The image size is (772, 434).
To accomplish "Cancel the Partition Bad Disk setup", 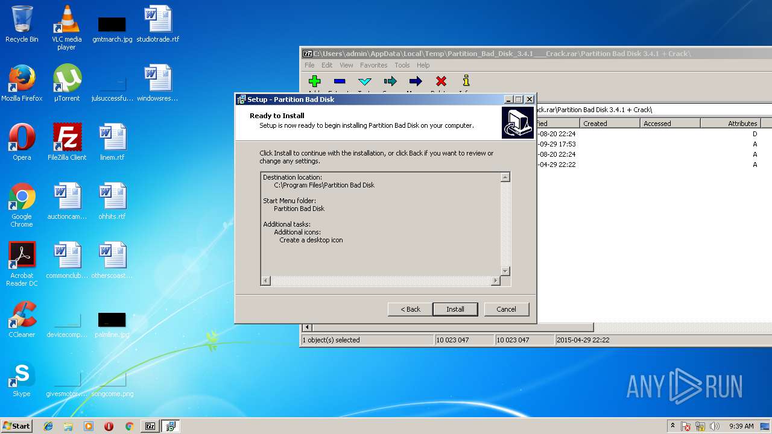I will point(506,309).
